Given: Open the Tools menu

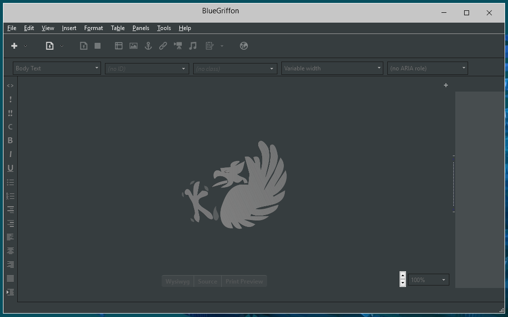Looking at the screenshot, I should click(164, 28).
